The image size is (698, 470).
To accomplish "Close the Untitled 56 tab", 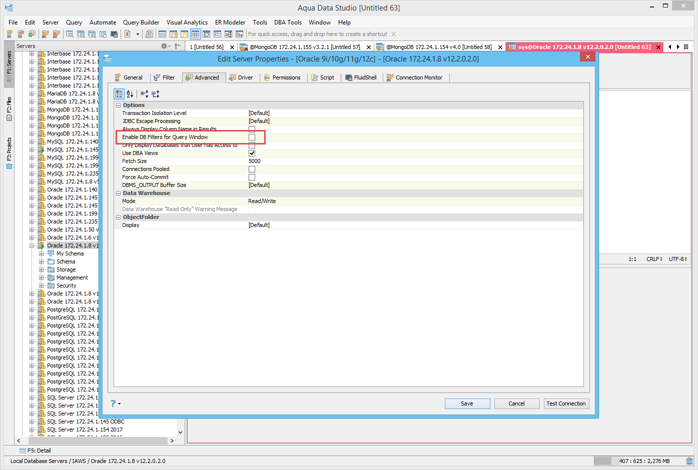I will (232, 47).
